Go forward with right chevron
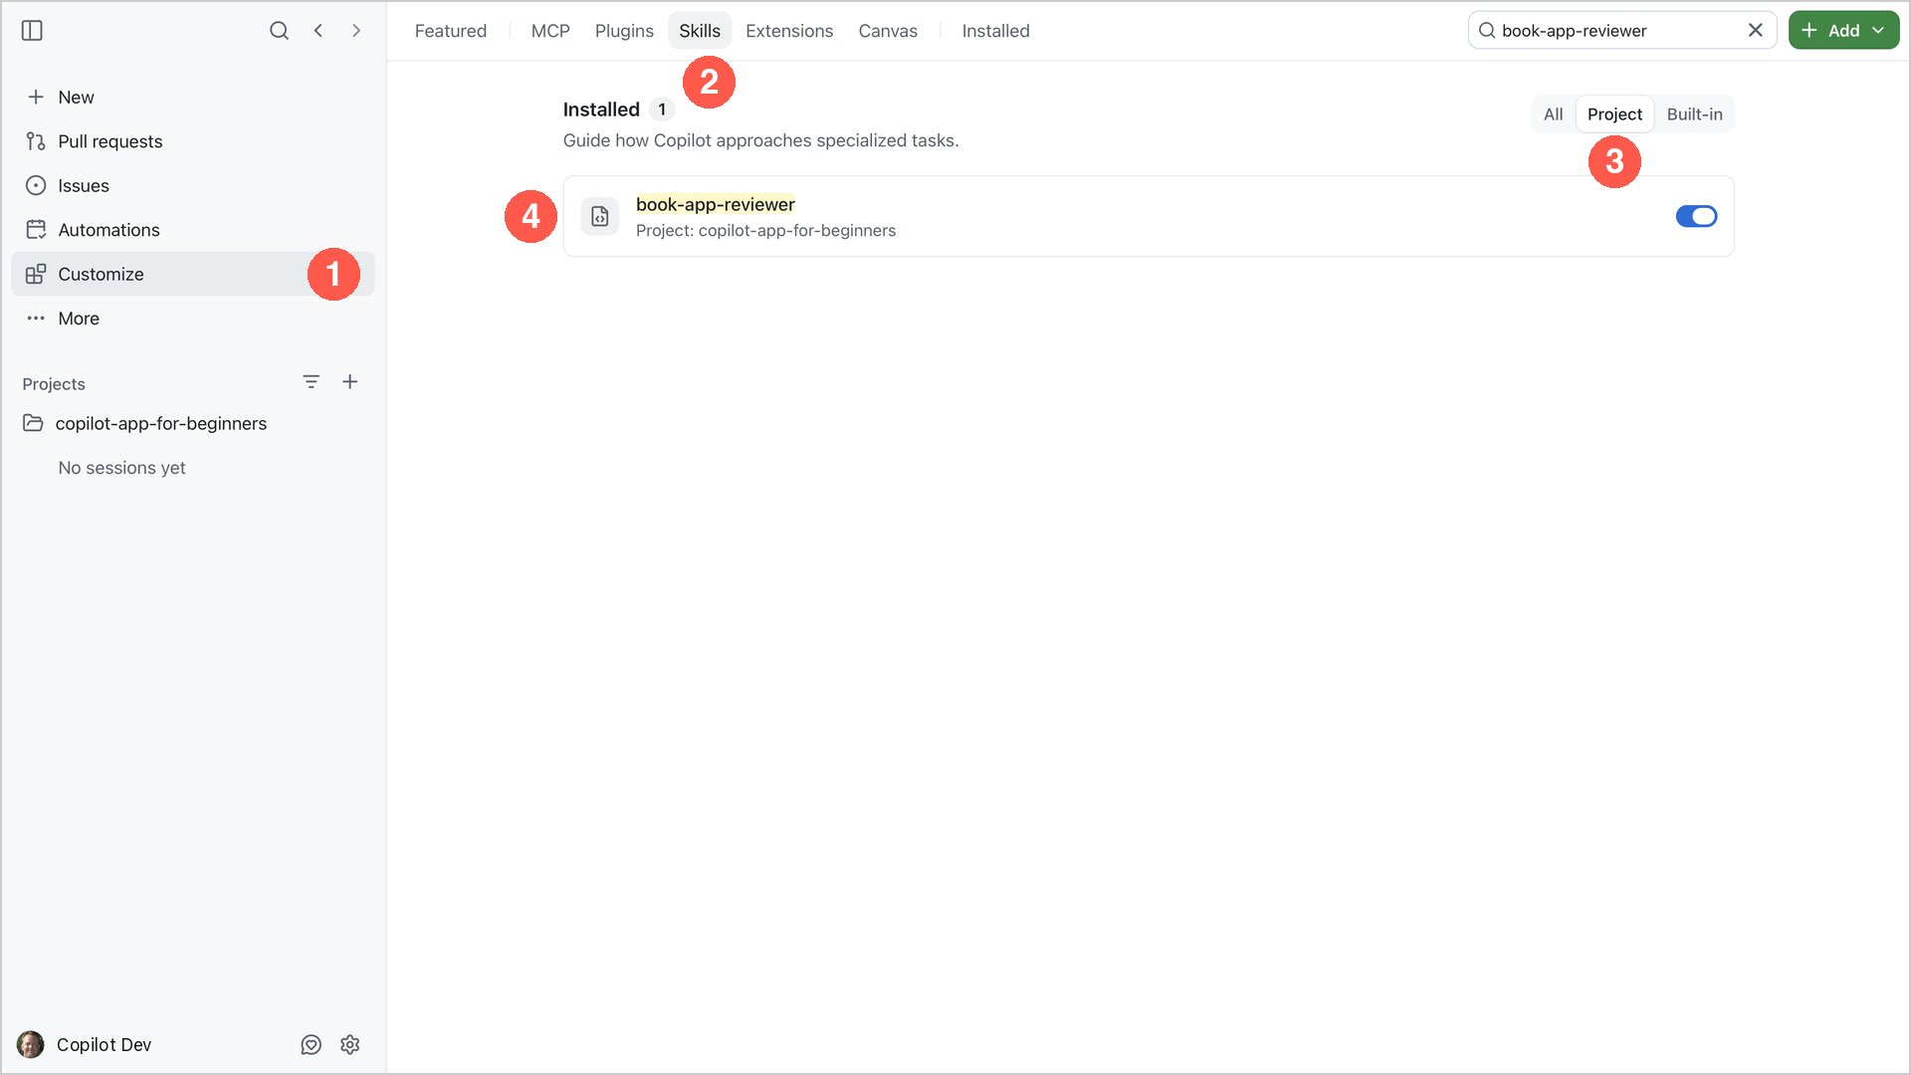 coord(356,31)
